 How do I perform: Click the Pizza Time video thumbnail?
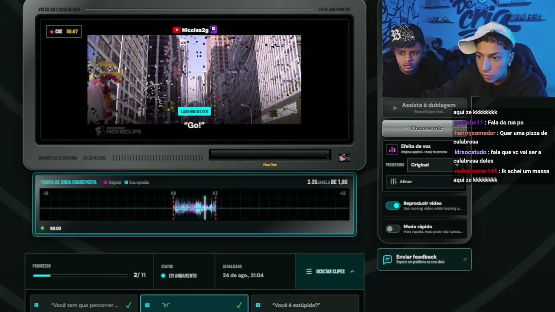[344, 158]
